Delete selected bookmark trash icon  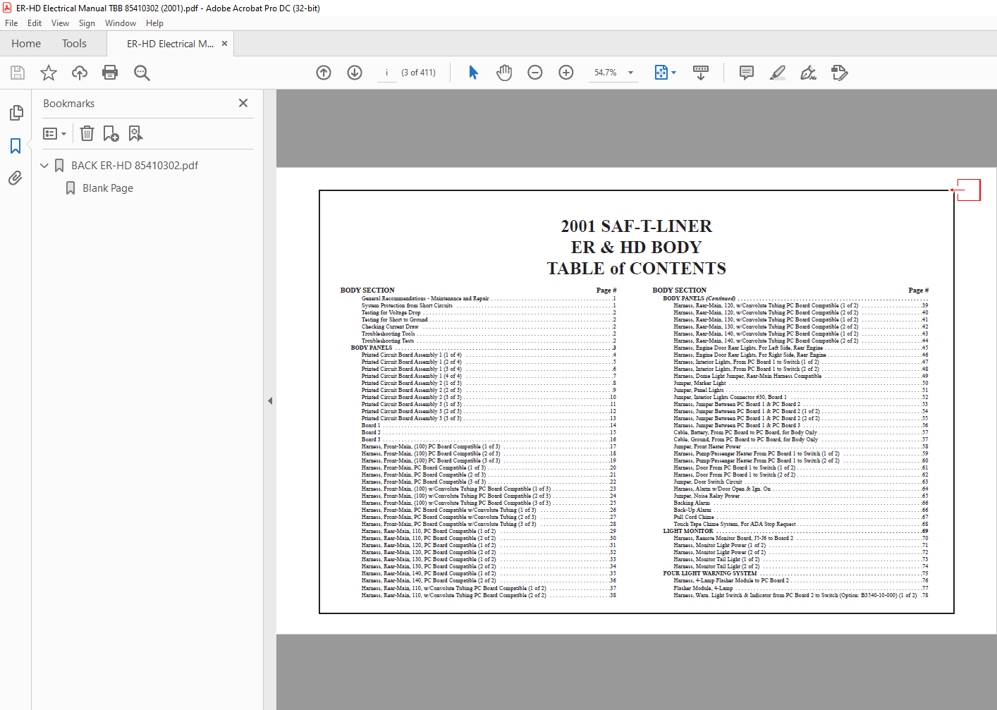[87, 133]
